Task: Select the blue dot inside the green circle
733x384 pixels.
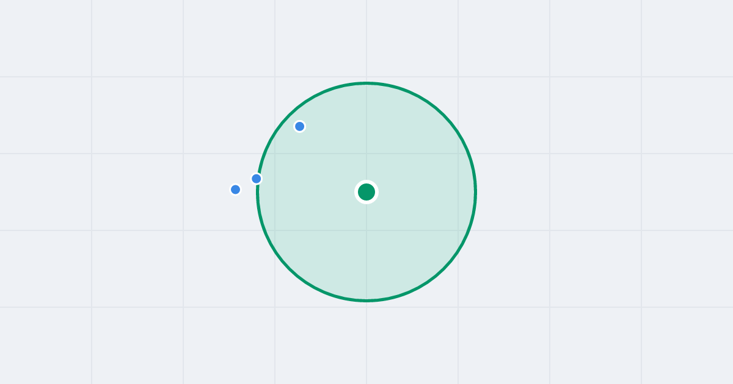Action: tap(299, 126)
